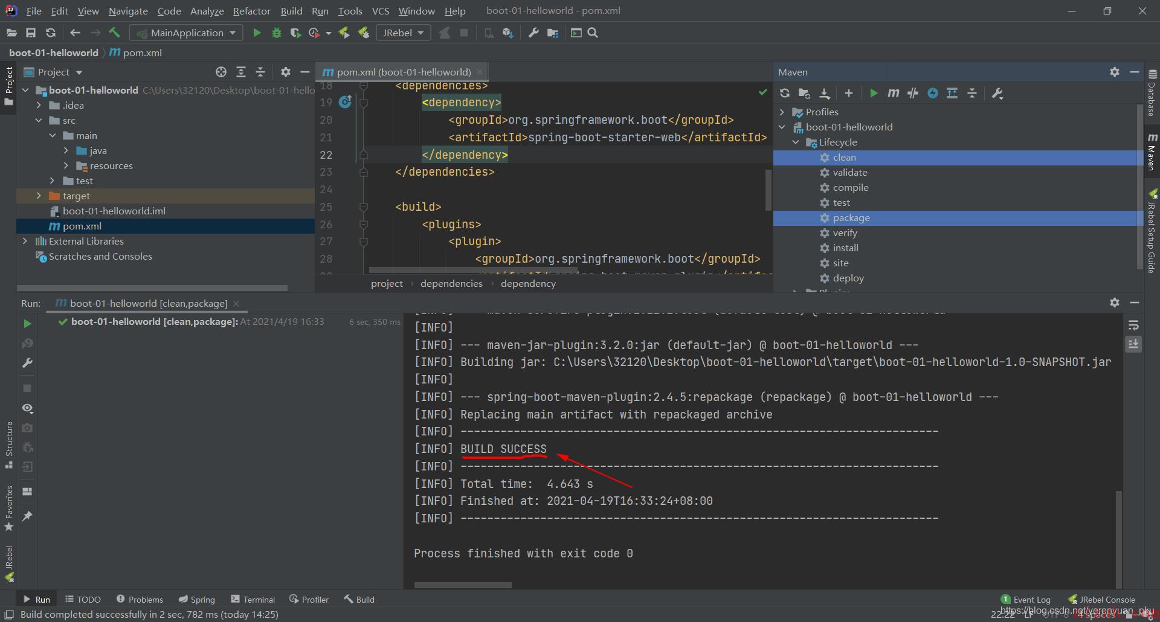The width and height of the screenshot is (1160, 622).
Task: Click Project panel horizontal scrollbar
Action: 152,288
